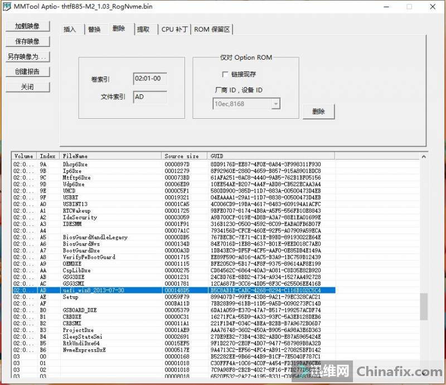
Task: Click size value 000BA11D of index AF
Action: click(x=177, y=304)
